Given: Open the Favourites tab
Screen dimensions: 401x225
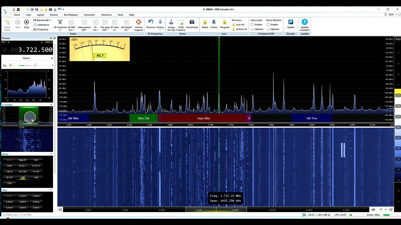Looking at the screenshot, I should [x=89, y=15].
